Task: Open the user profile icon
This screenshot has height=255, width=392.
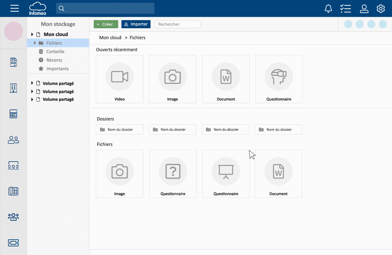Action: tap(364, 9)
